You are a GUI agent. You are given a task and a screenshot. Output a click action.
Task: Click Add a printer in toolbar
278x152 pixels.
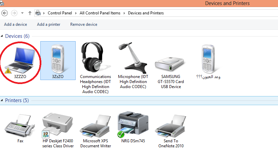[x=48, y=24]
